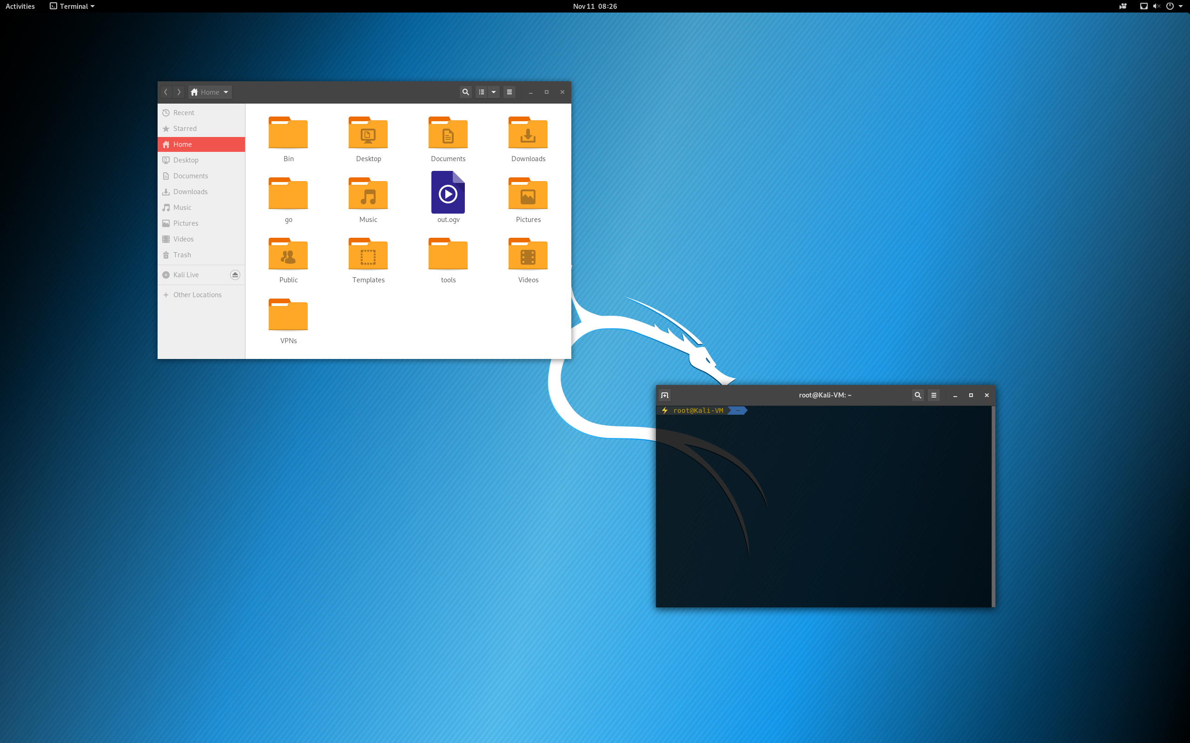The image size is (1190, 743).
Task: Open the file manager hamburger menu
Action: [x=509, y=92]
